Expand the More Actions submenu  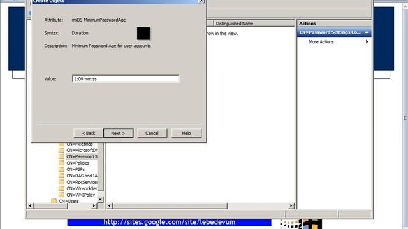pos(334,42)
